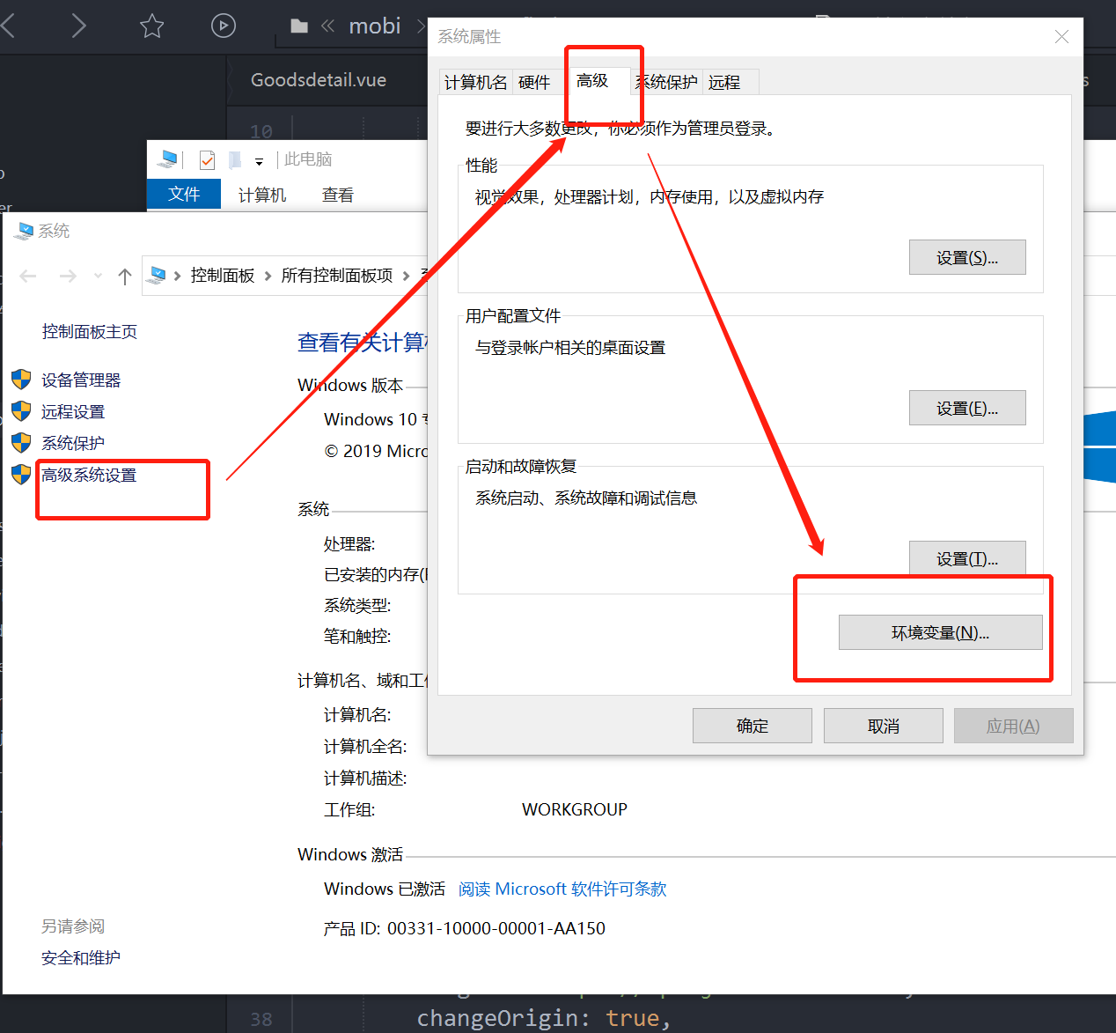Click the up-arrow navigation icon in the 系统 window
Screen dimensions: 1116x1033
pos(124,275)
